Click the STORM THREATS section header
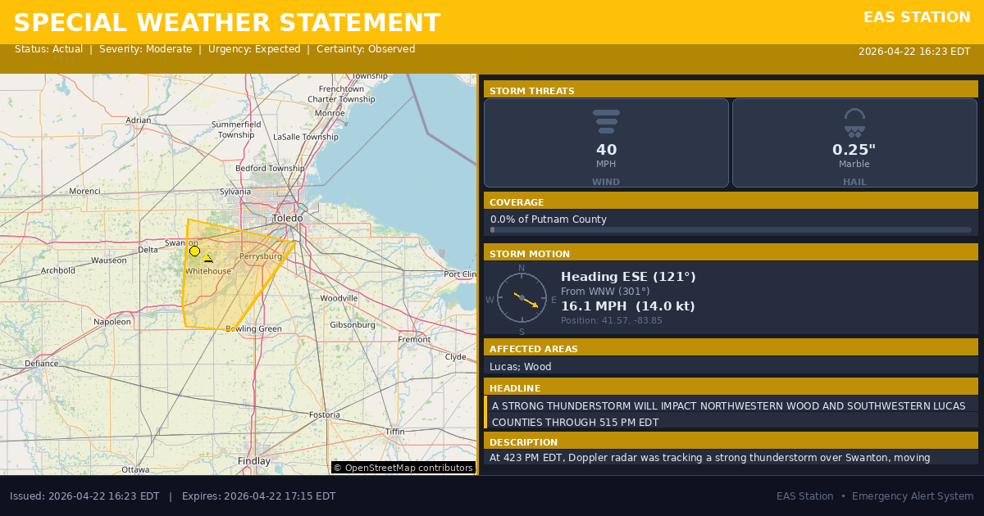 click(x=731, y=90)
